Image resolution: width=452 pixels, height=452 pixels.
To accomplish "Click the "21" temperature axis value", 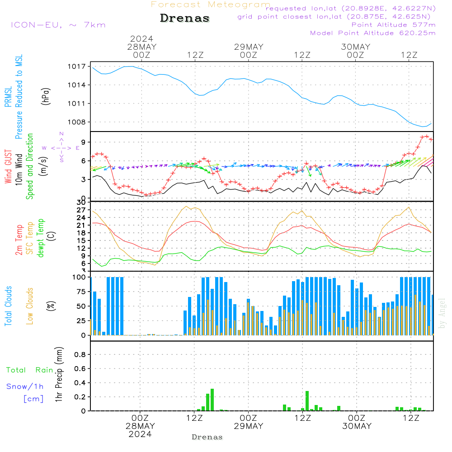I will (x=81, y=226).
